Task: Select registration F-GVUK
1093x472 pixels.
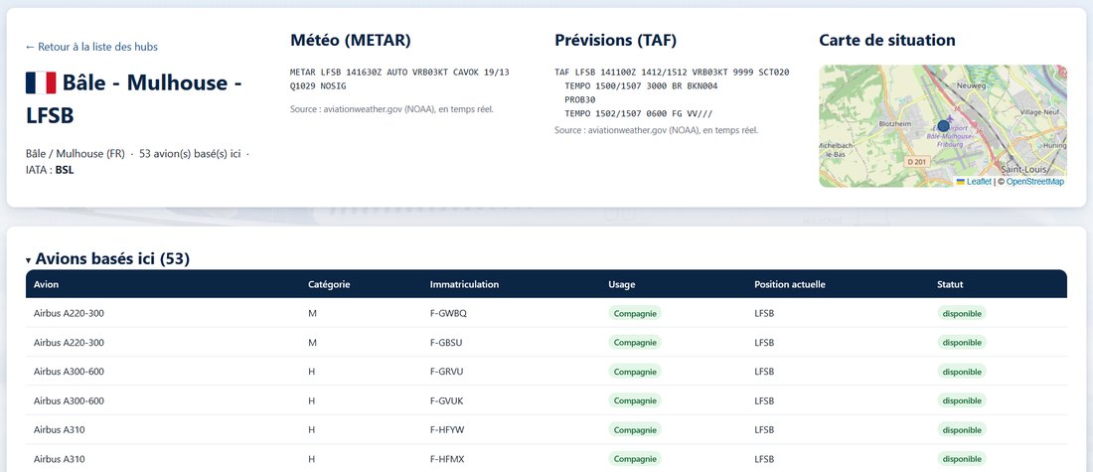Action: [447, 400]
